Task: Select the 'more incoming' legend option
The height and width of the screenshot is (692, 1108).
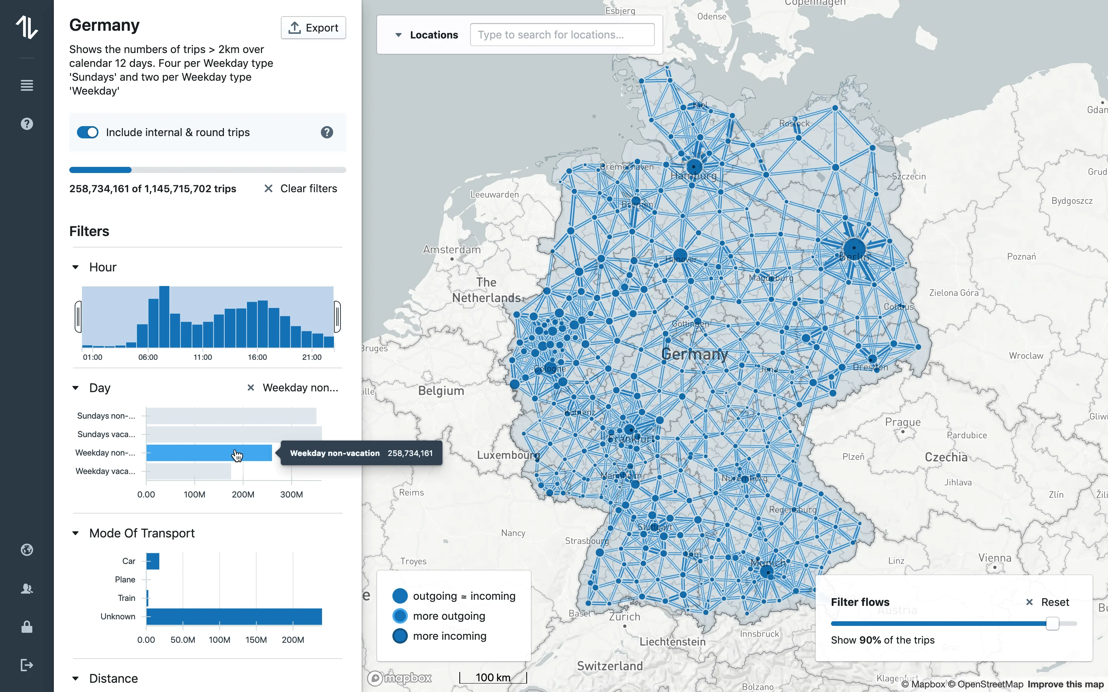Action: pyautogui.click(x=400, y=636)
